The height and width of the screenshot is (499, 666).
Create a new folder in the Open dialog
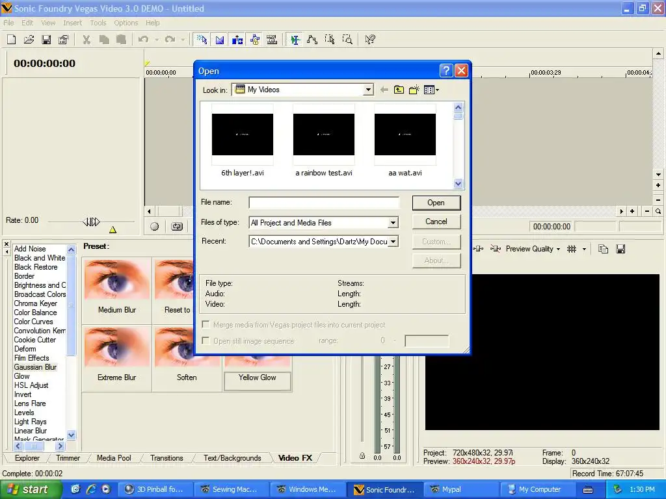coord(414,90)
